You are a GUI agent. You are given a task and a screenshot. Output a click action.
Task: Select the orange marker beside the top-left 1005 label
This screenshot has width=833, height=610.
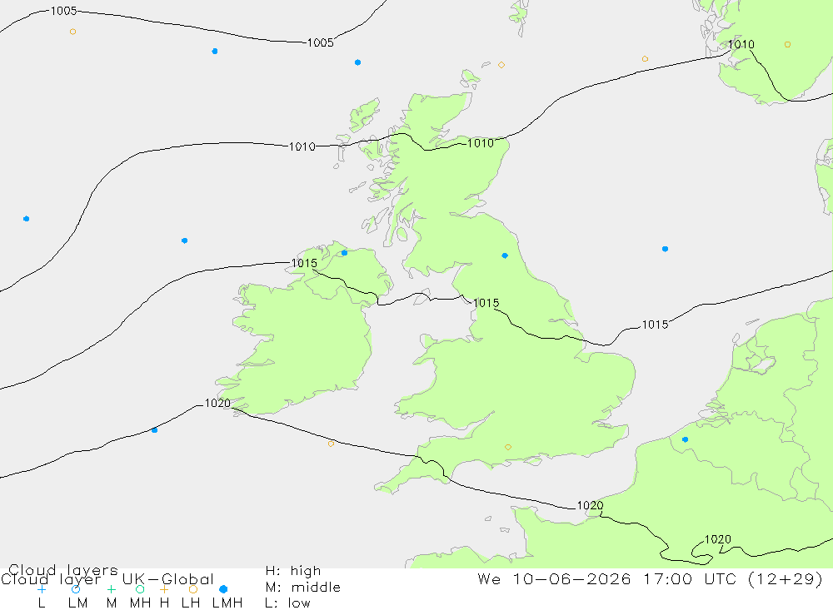click(x=72, y=32)
